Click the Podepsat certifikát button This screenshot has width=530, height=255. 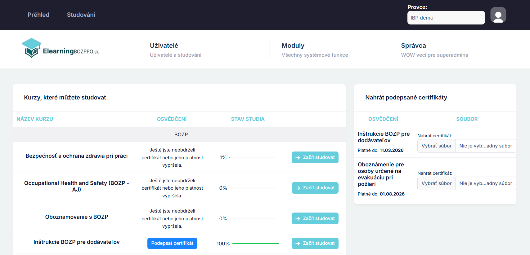(x=172, y=243)
